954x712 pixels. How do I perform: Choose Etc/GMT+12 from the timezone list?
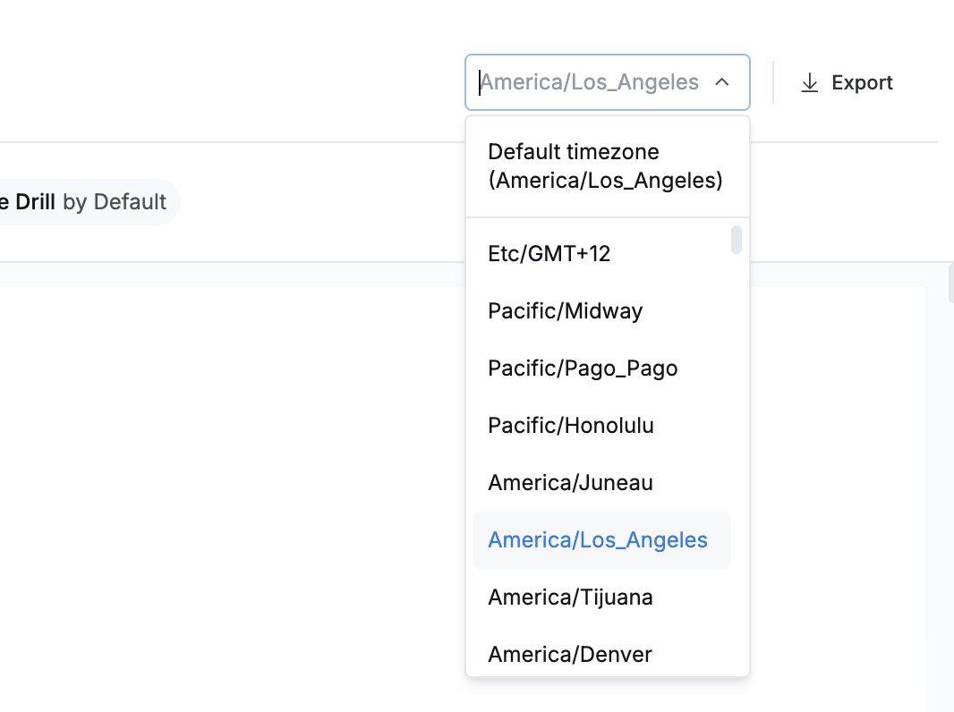pyautogui.click(x=549, y=254)
